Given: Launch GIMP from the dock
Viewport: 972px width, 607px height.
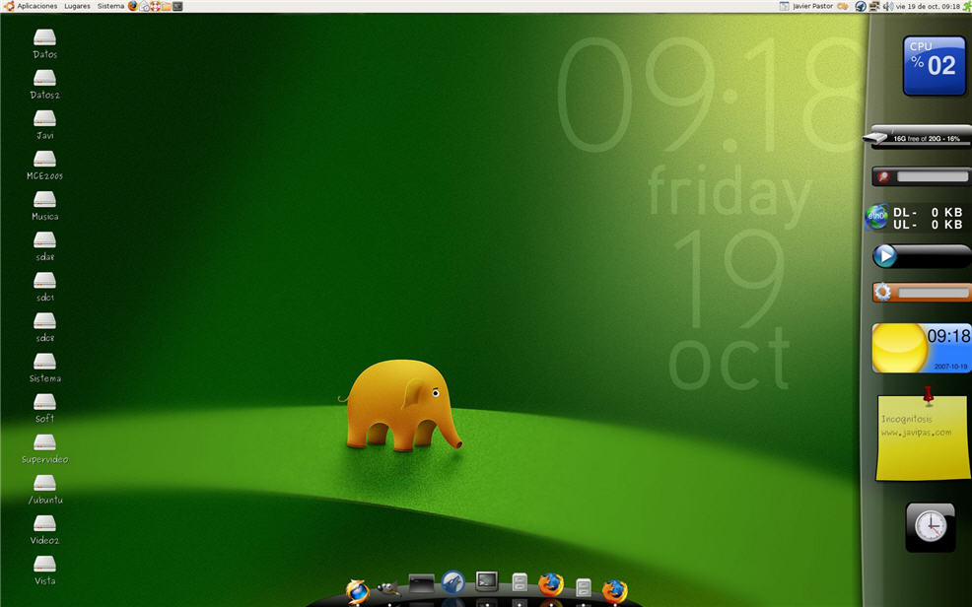Looking at the screenshot, I should (388, 588).
